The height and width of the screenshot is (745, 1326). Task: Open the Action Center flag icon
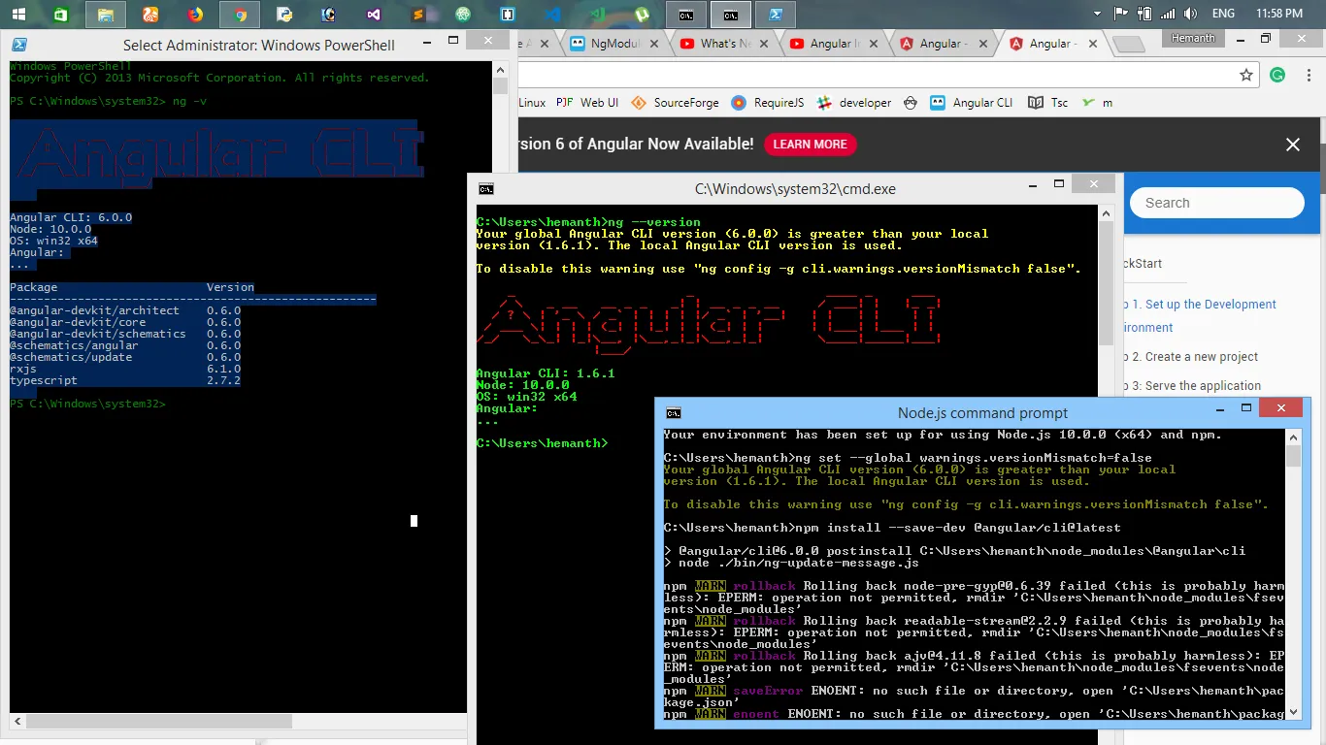[x=1120, y=14]
